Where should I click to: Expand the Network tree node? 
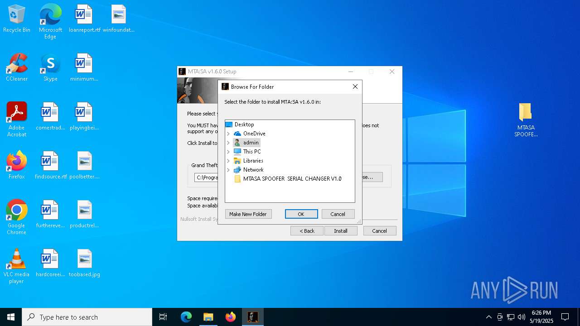228,170
